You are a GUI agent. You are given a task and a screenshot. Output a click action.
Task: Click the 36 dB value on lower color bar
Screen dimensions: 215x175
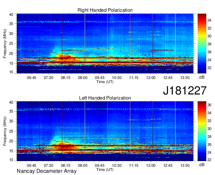[x=209, y=105]
